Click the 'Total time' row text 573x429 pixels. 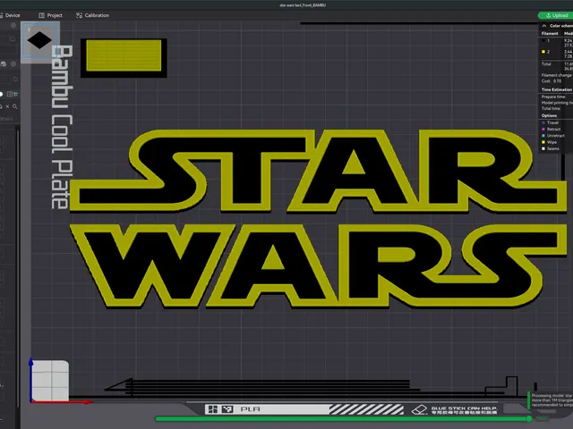(x=551, y=109)
